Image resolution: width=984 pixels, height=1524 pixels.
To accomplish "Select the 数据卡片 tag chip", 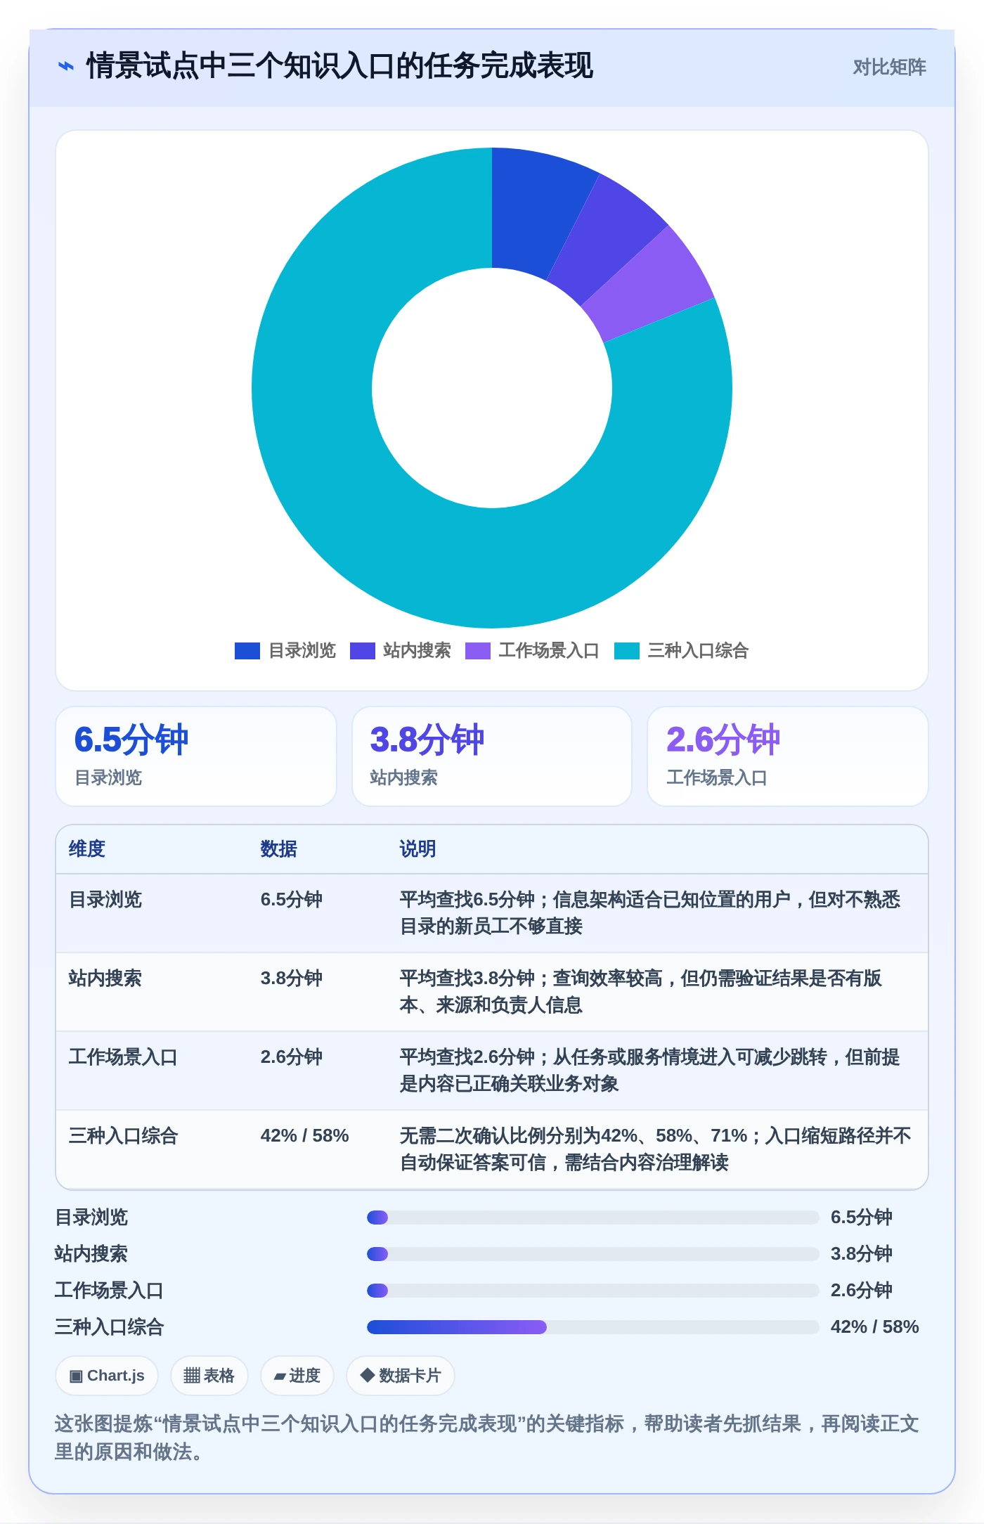I will click(x=401, y=1376).
